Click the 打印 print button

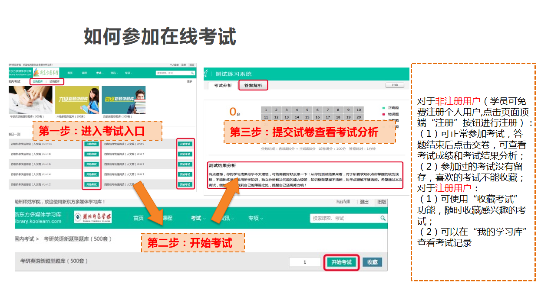[395, 85]
